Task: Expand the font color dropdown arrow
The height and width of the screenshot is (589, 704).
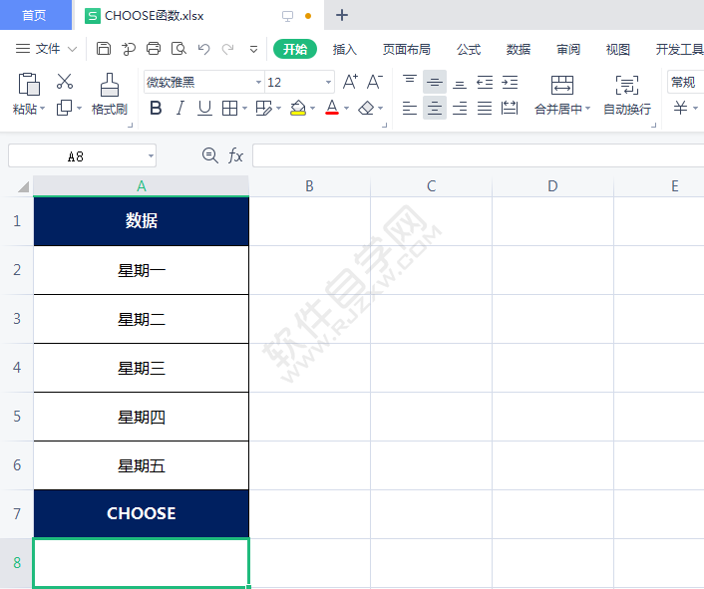Action: [347, 108]
